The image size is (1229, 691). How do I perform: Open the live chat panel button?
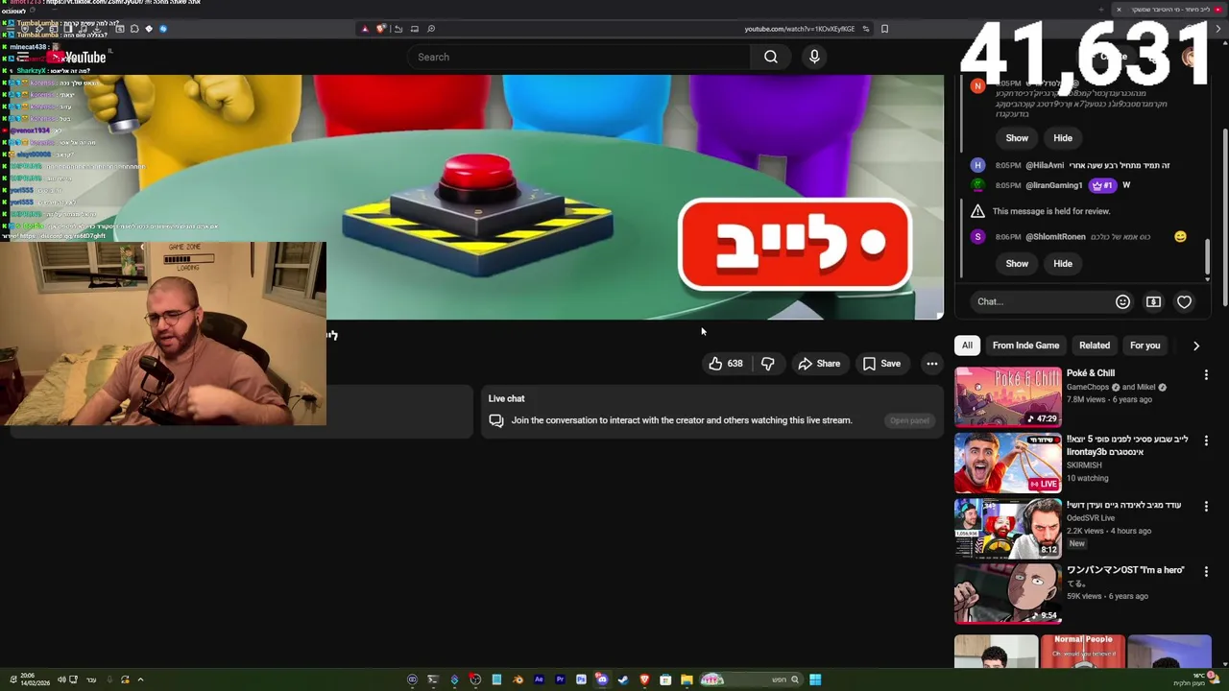pyautogui.click(x=908, y=420)
